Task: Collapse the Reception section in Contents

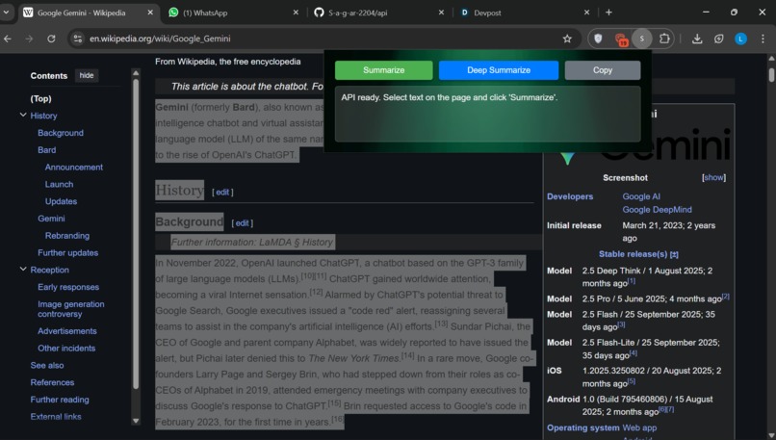Action: [x=23, y=269]
